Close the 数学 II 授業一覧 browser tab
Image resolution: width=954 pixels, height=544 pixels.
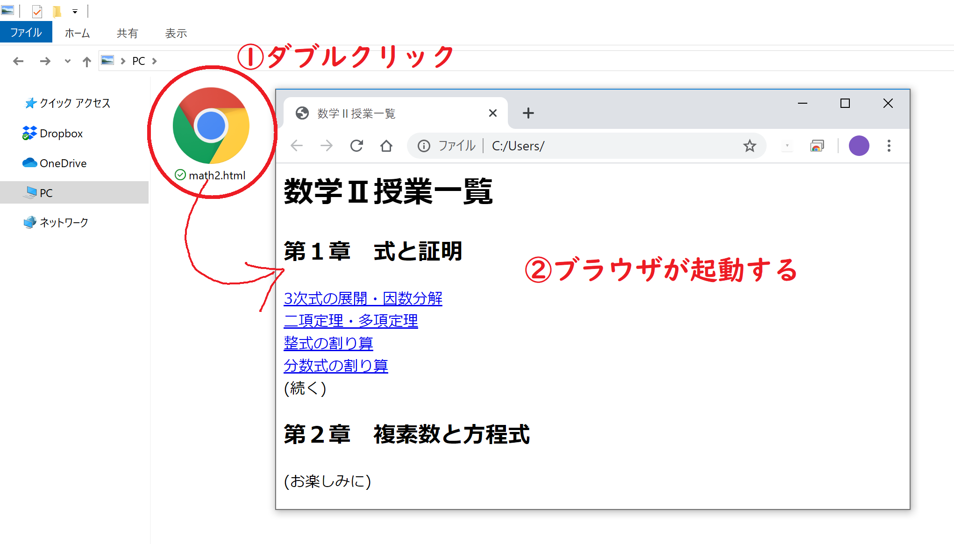492,113
